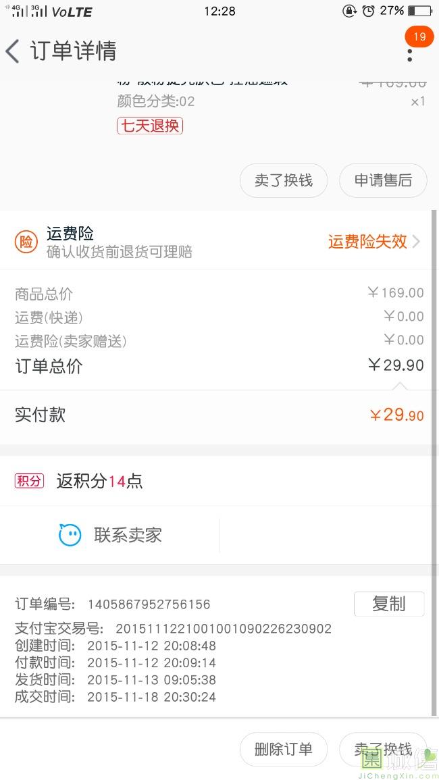Tap 卖了换钱 button beside 申请售后

point(284,180)
